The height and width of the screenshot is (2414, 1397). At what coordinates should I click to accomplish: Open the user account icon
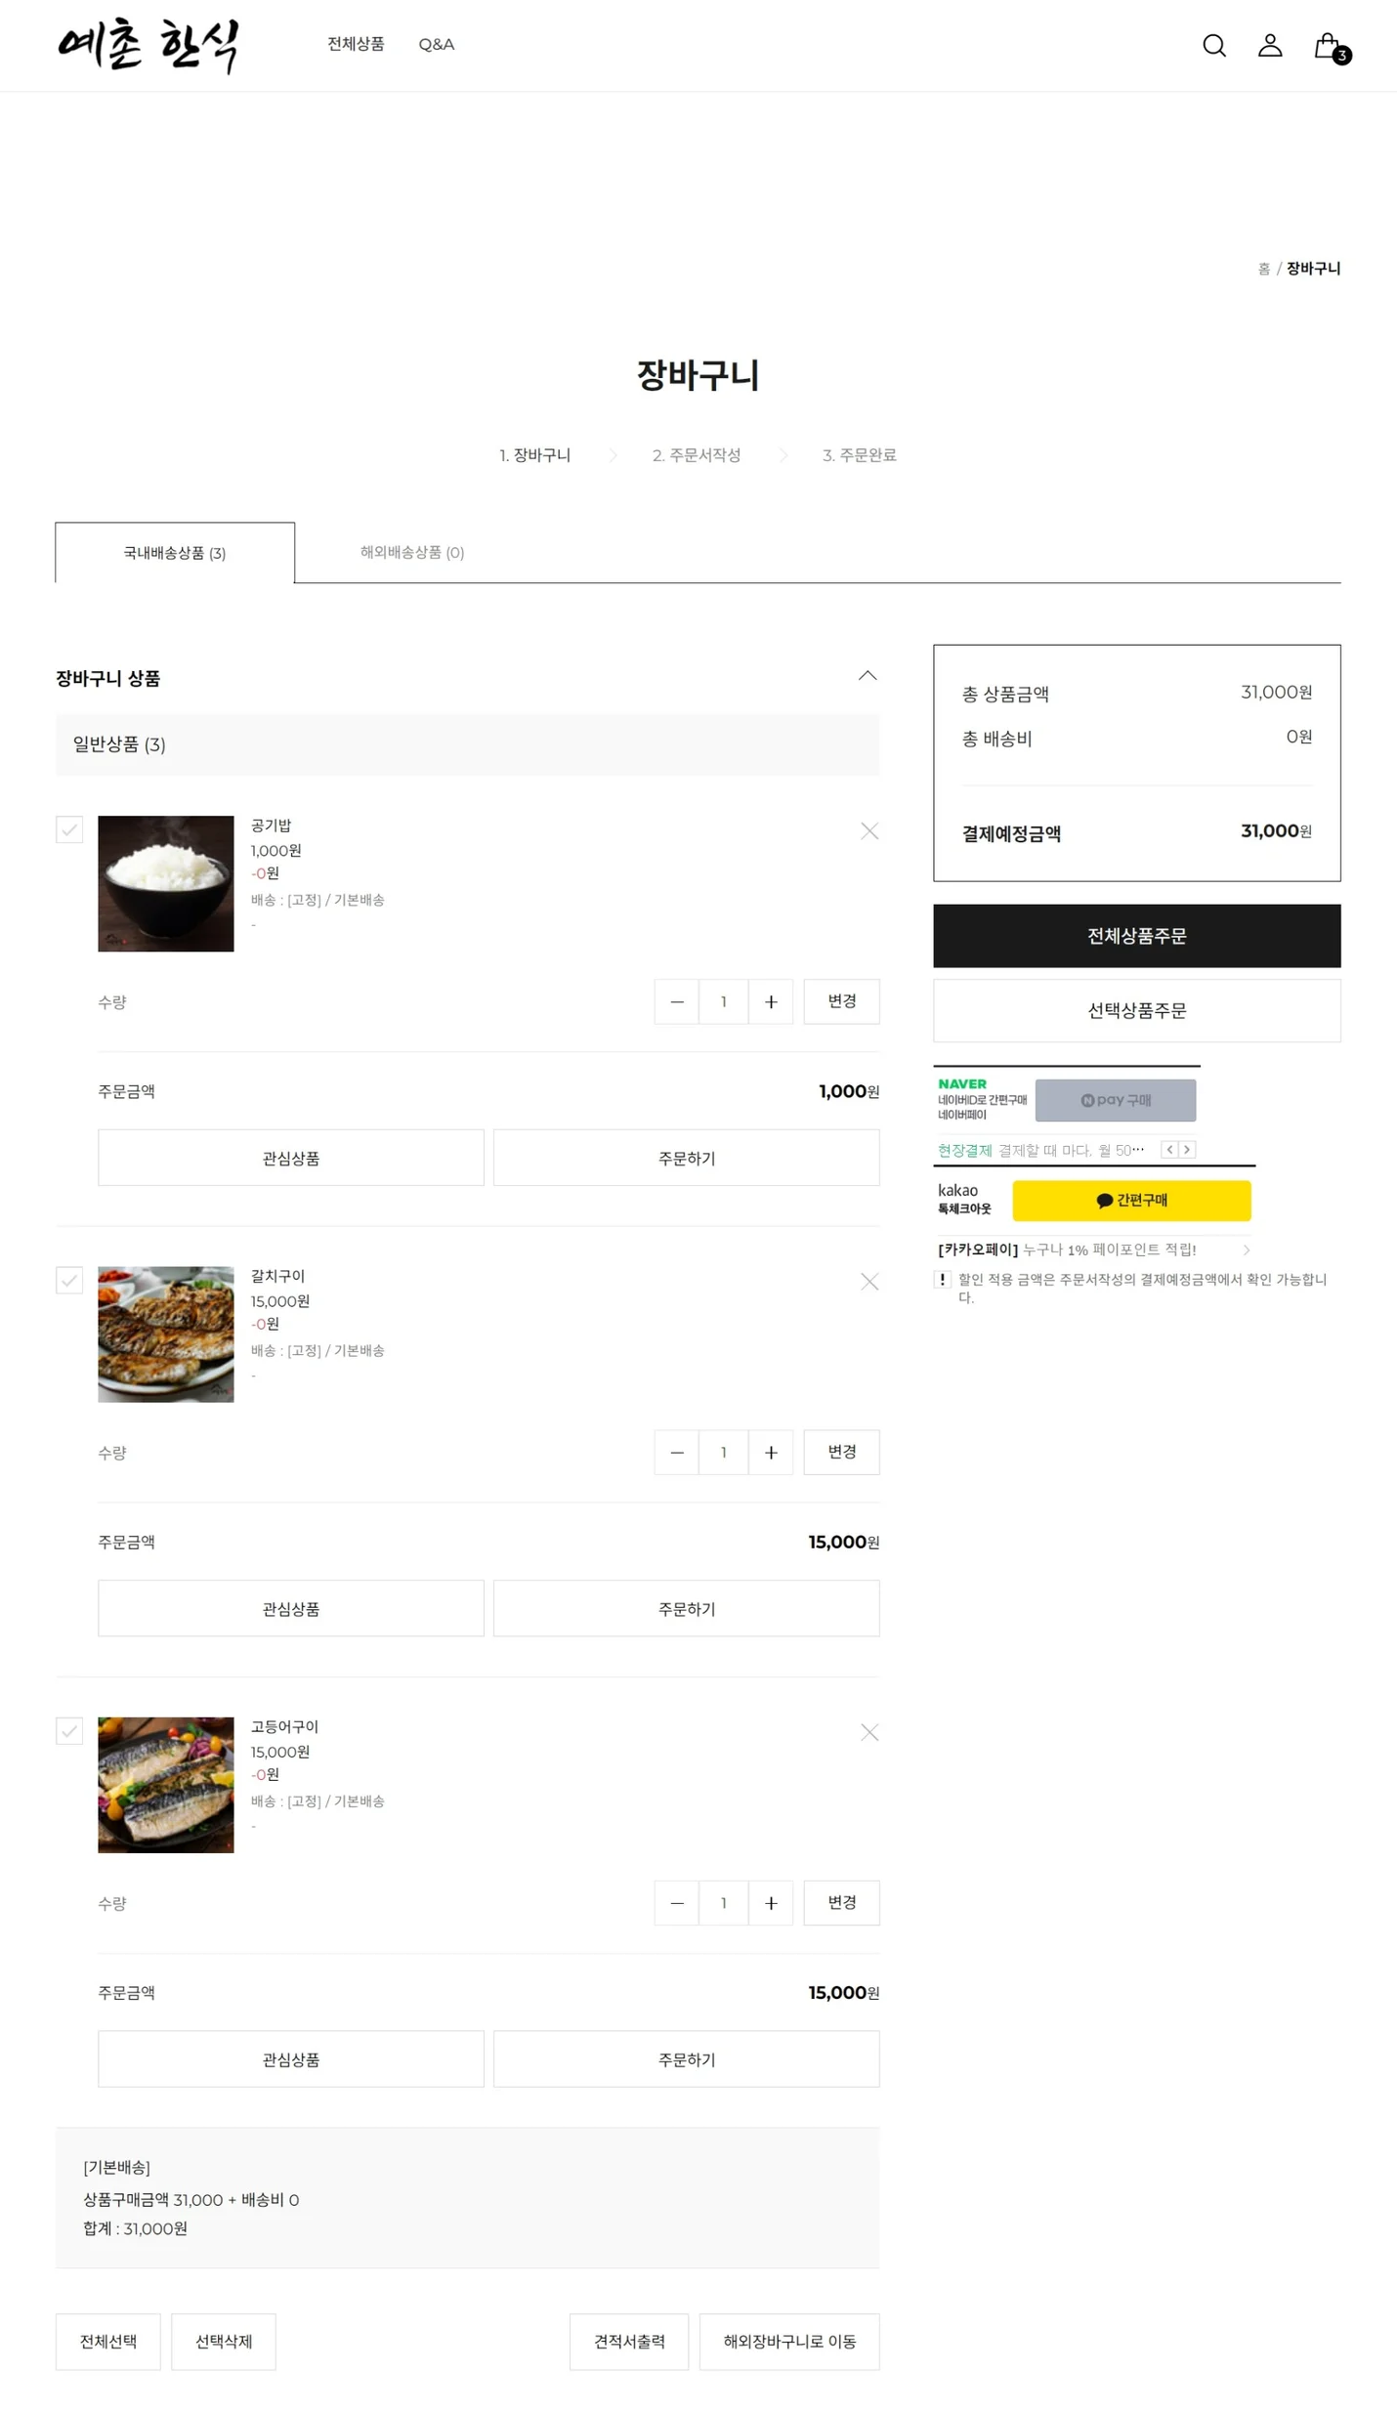(x=1269, y=45)
